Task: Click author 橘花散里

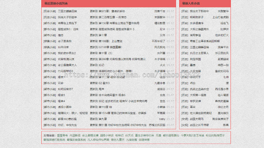Action: point(160,23)
